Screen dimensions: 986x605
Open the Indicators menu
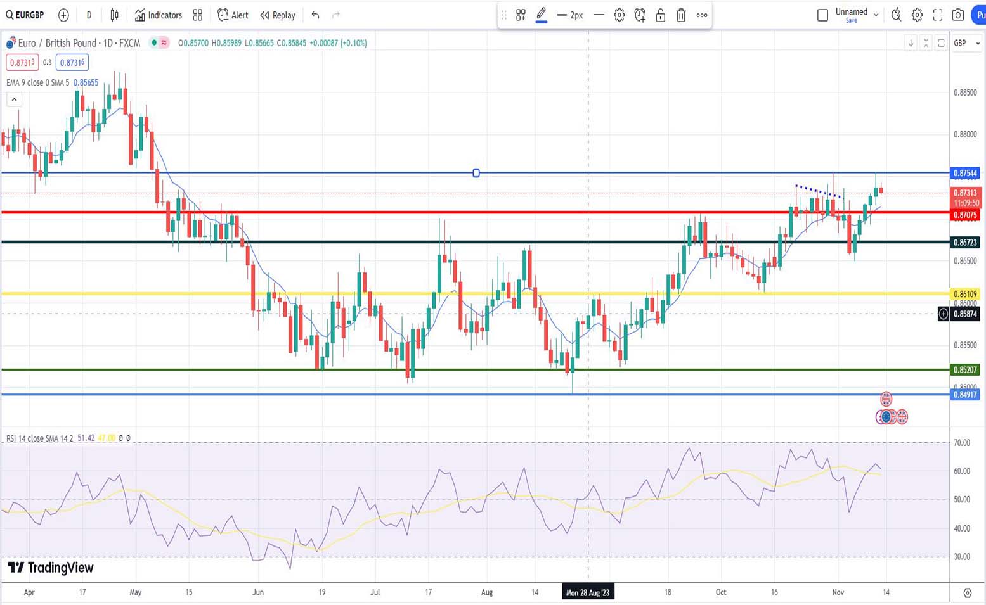(159, 15)
